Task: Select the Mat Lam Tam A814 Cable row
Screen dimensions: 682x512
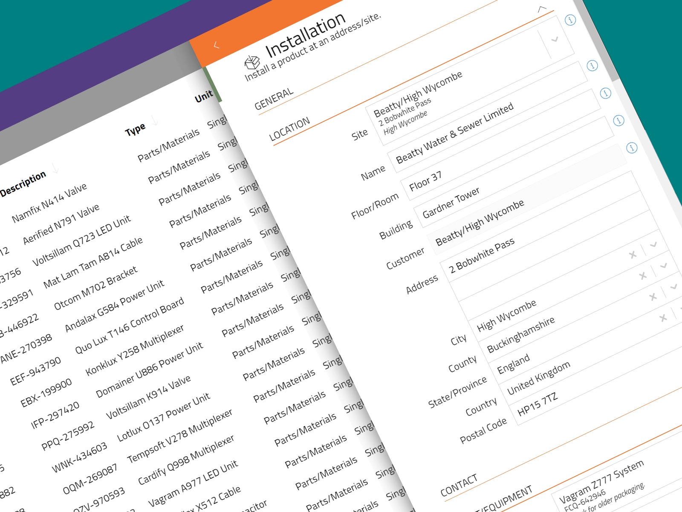Action: pos(93,263)
